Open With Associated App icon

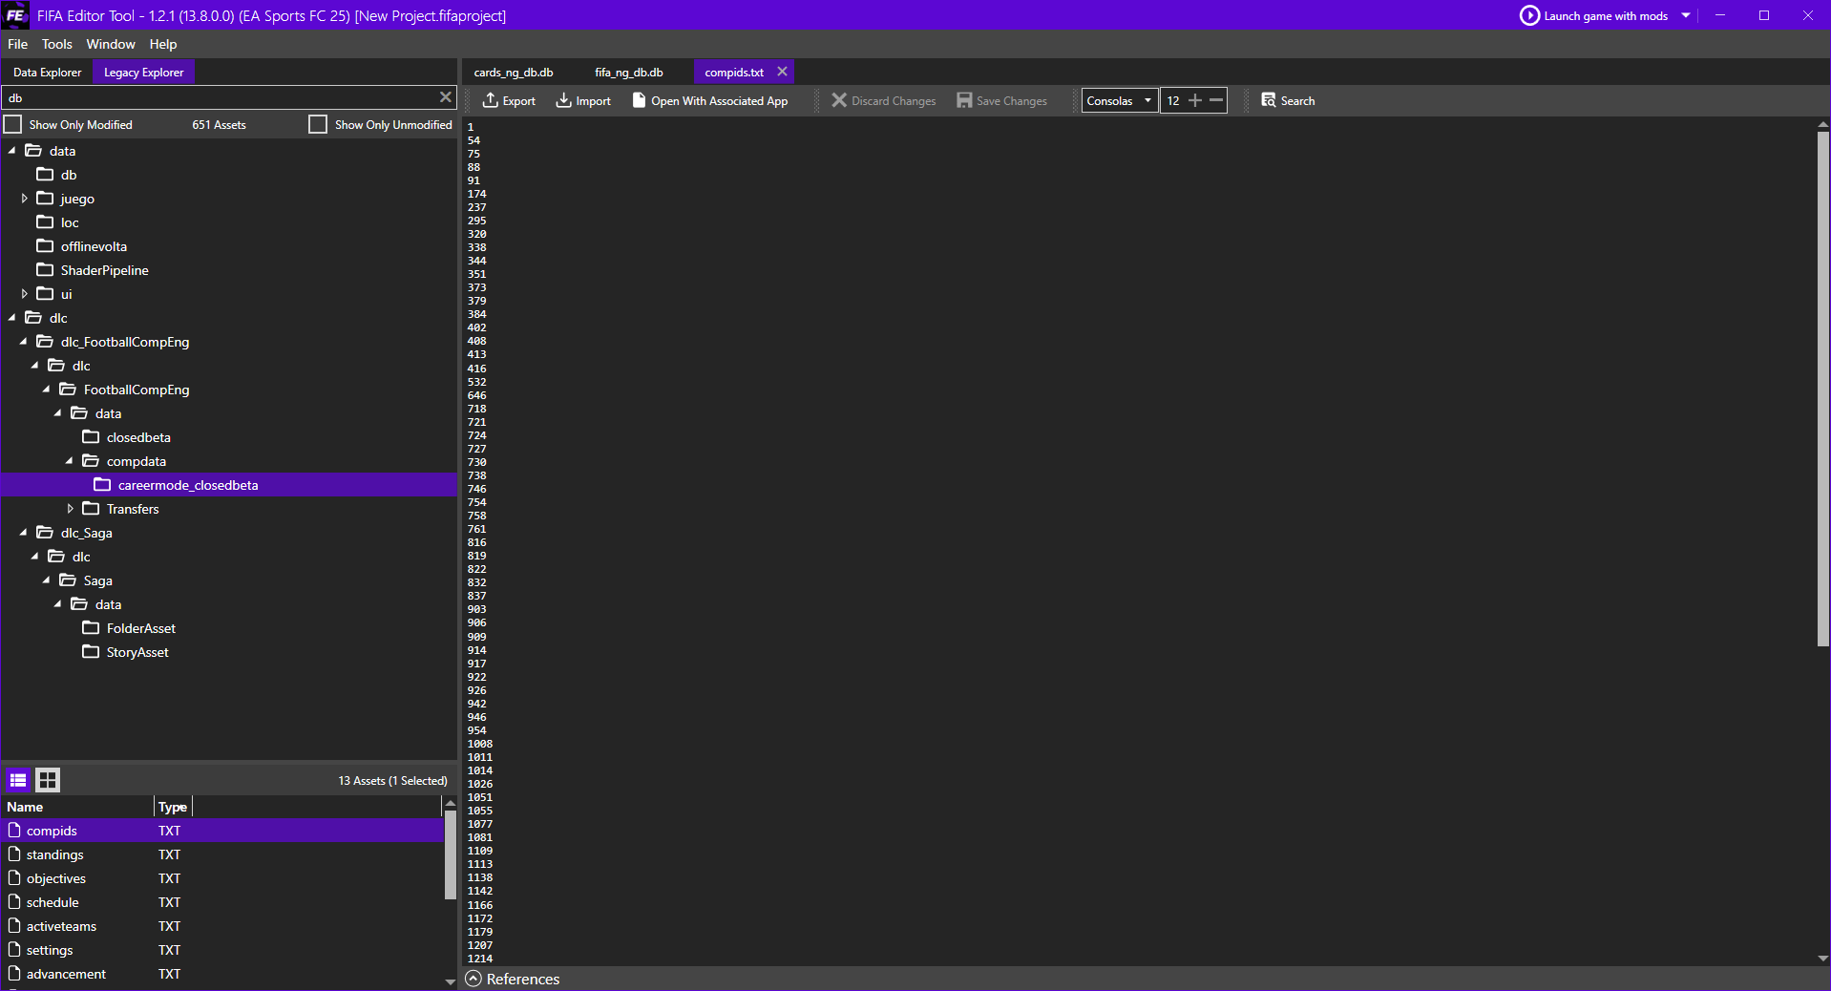click(x=639, y=100)
